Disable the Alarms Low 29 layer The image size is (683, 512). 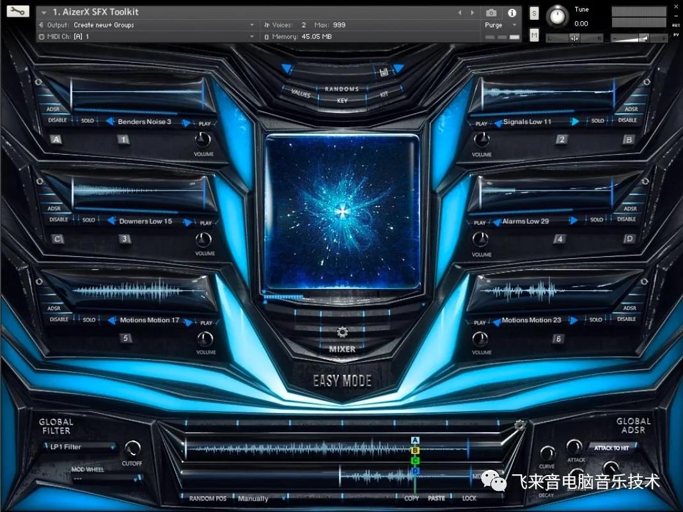[626, 219]
